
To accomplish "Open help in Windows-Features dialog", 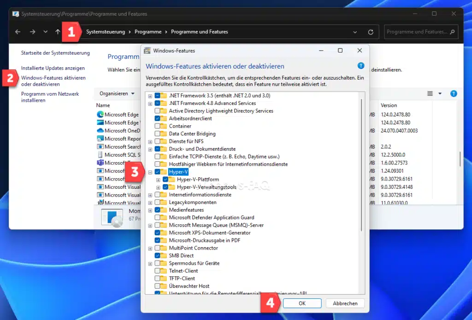I will tap(360, 65).
